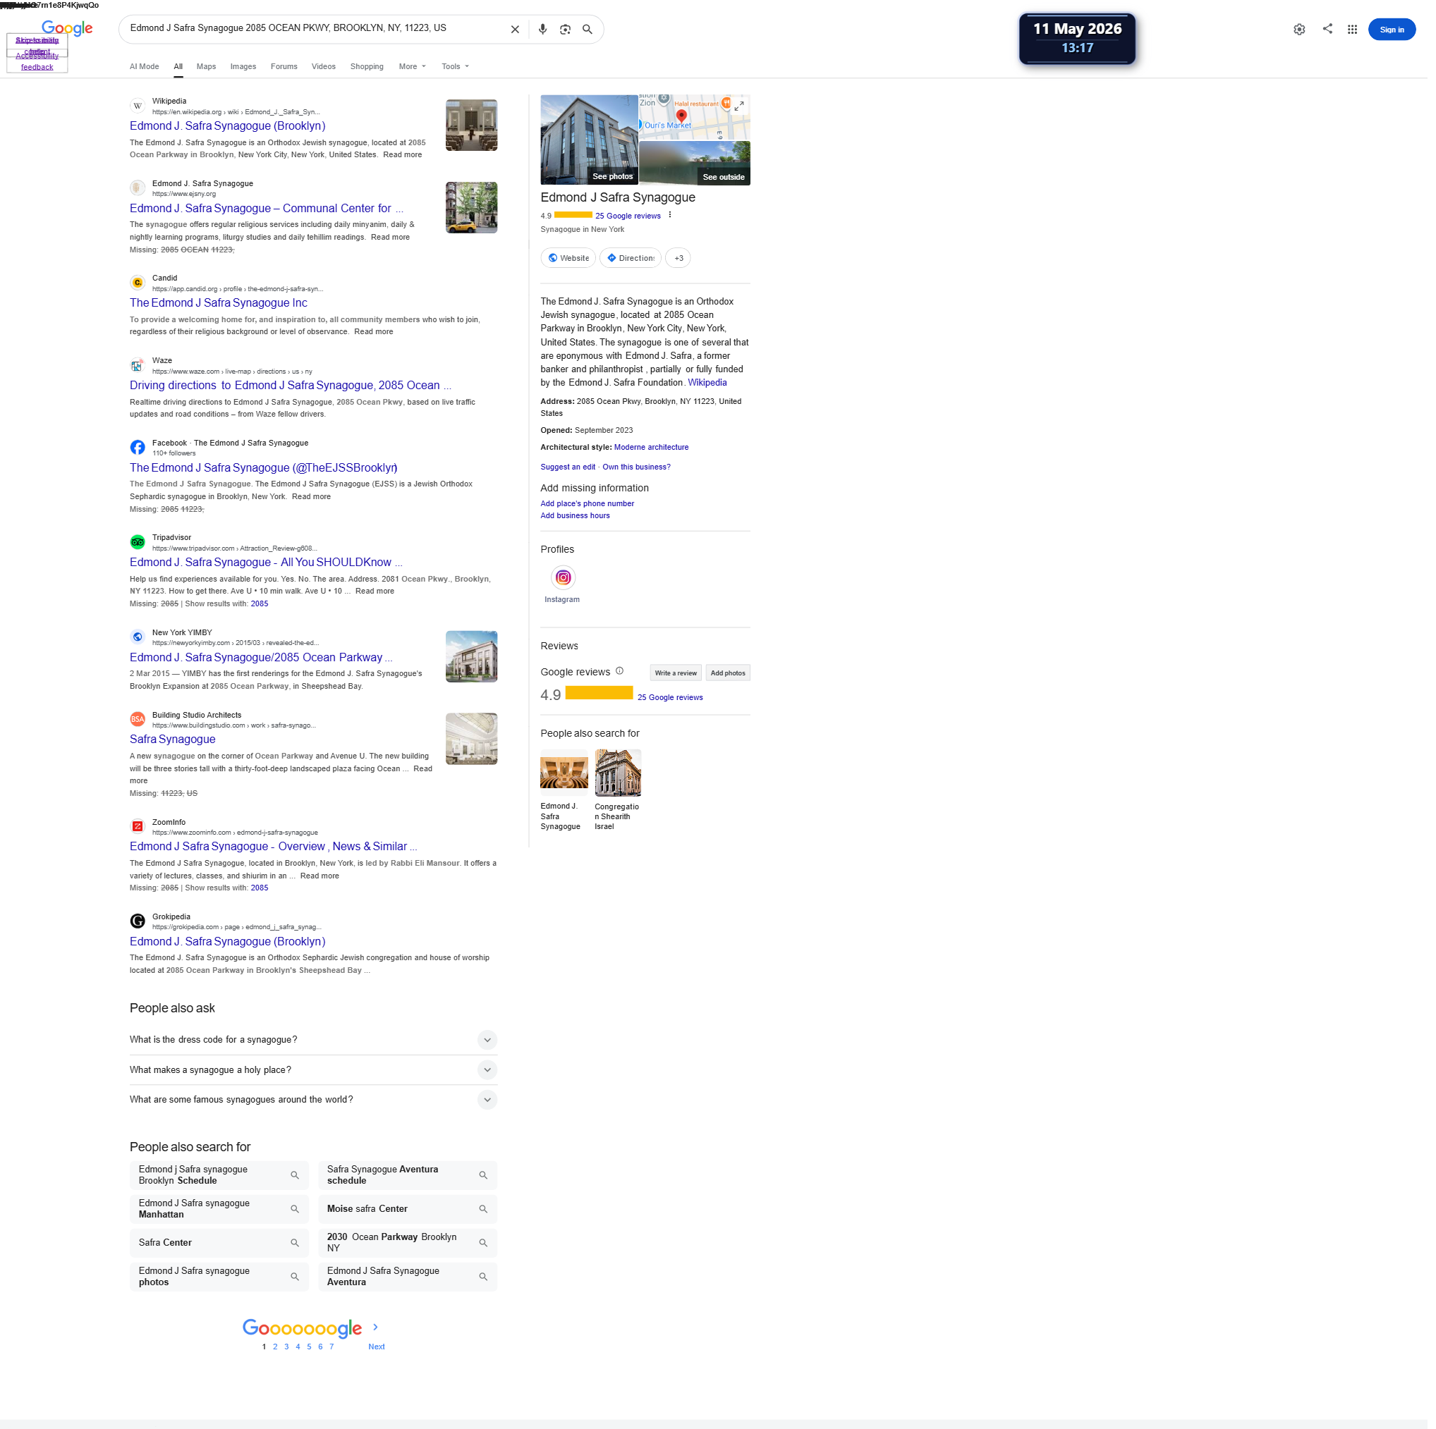This screenshot has height=1429, width=1436.
Task: Select 'Safra Synagogue Aventura schedule' suggestion
Action: pyautogui.click(x=410, y=1181)
